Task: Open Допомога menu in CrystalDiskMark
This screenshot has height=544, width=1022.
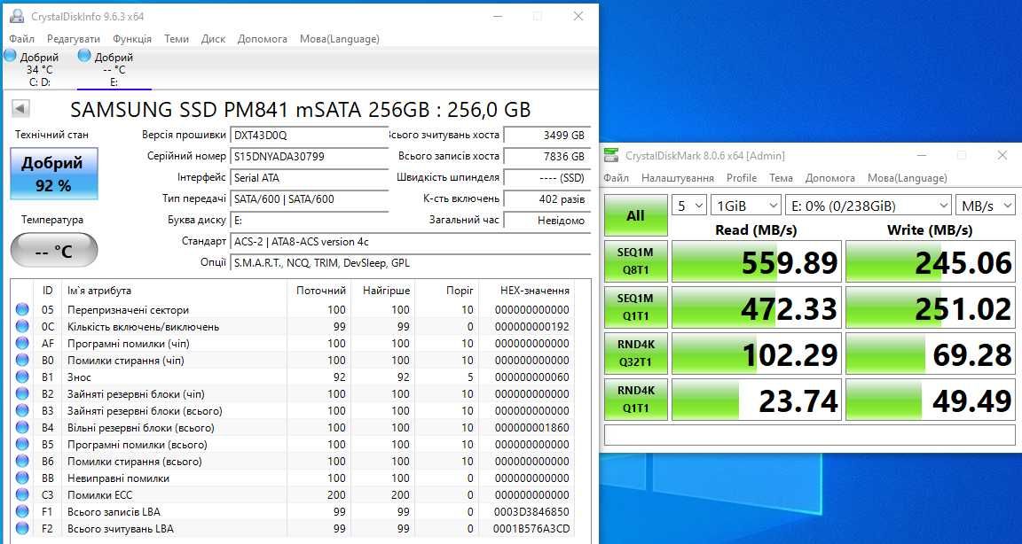Action: click(x=829, y=178)
